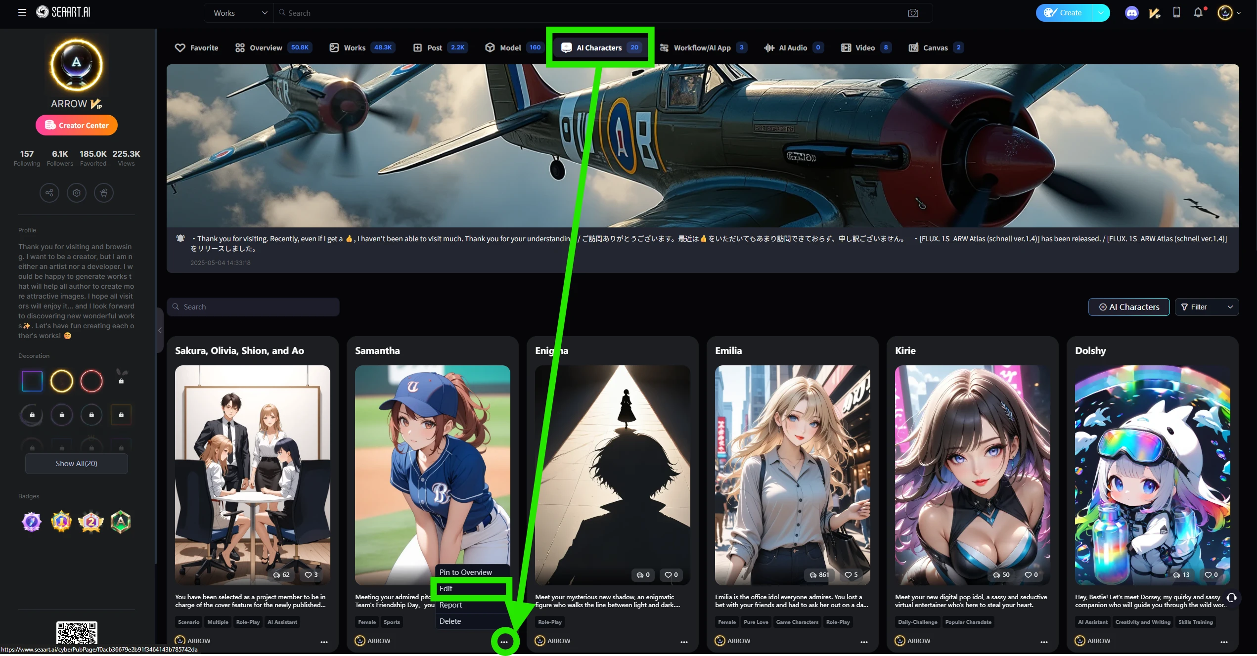This screenshot has width=1257, height=656.
Task: Click the Creator Center button
Action: [77, 125]
